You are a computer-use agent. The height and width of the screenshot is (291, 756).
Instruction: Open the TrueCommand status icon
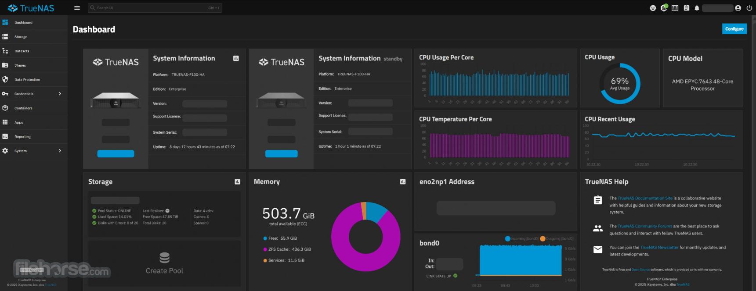click(x=664, y=7)
